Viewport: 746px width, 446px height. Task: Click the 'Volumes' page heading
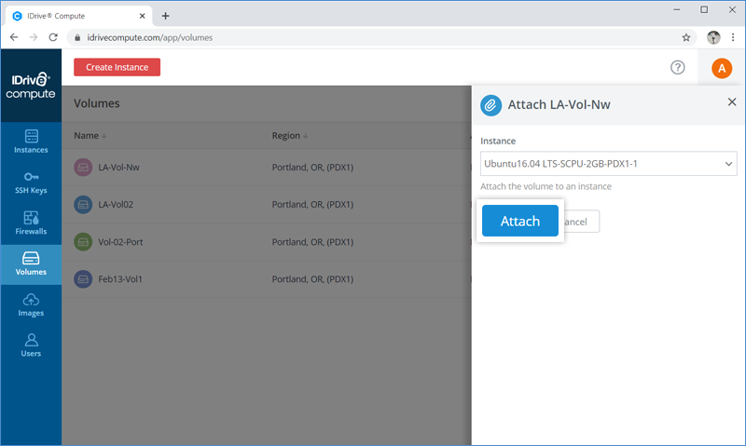[x=97, y=103]
